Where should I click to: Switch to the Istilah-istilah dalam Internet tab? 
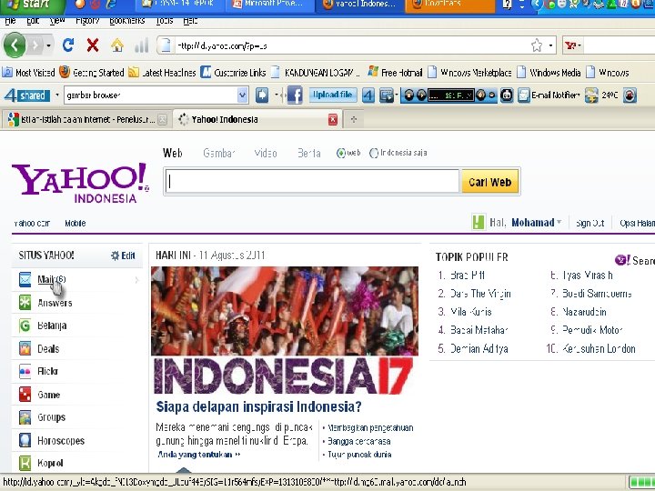(x=86, y=120)
